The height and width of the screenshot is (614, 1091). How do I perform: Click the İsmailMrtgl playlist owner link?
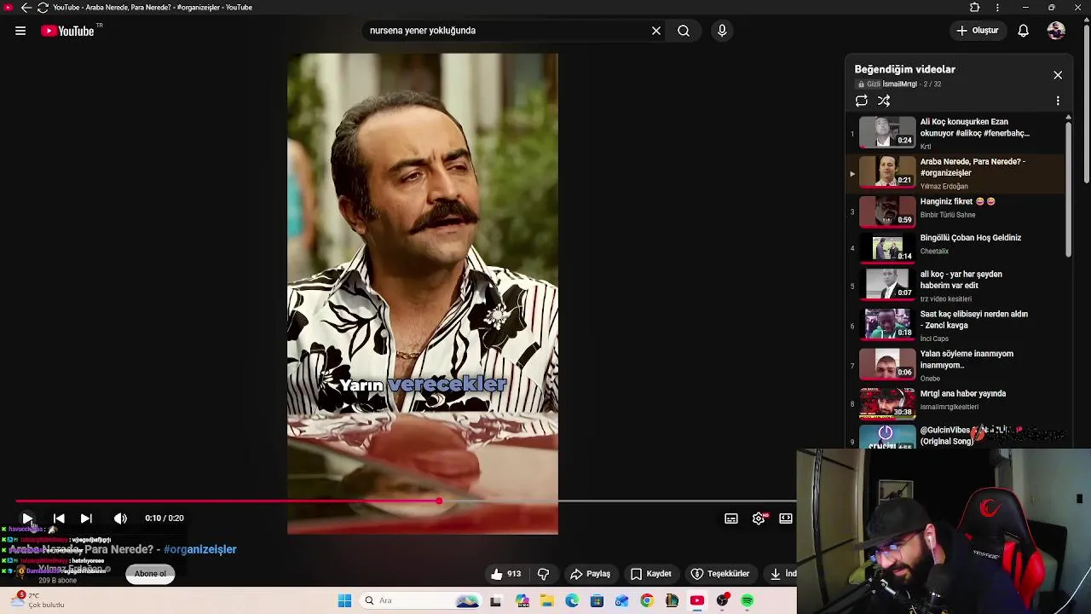(x=899, y=84)
